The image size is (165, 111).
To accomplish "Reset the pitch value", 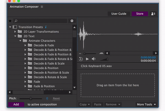I will [56, 98].
